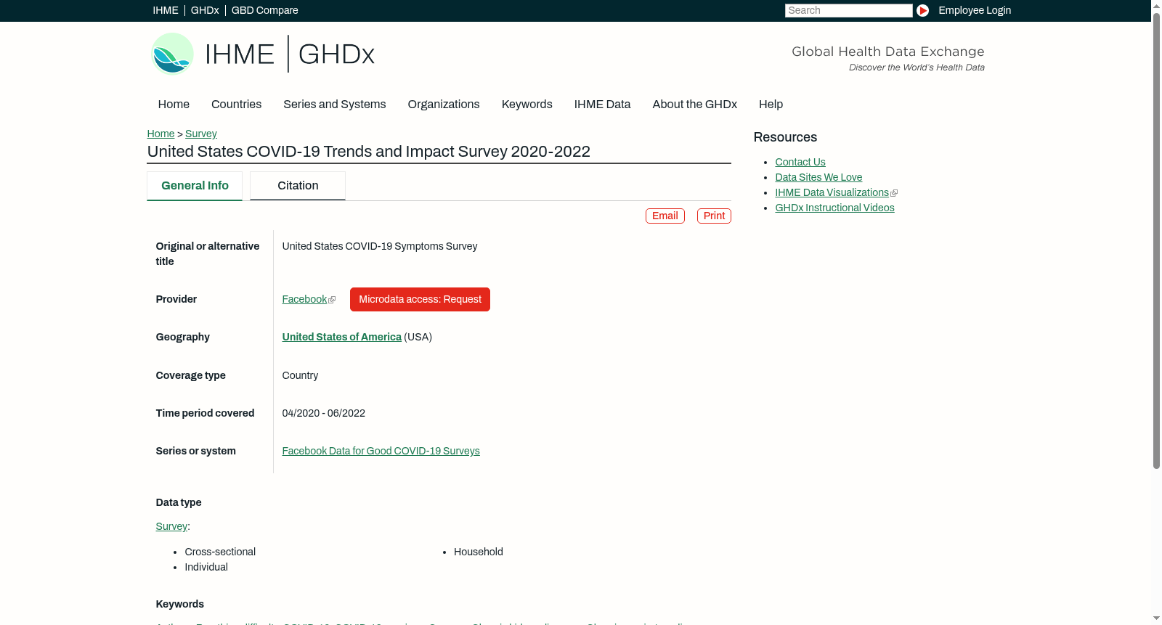
Task: Click the date range 04/2020 - 06/2022
Action: coord(323,413)
